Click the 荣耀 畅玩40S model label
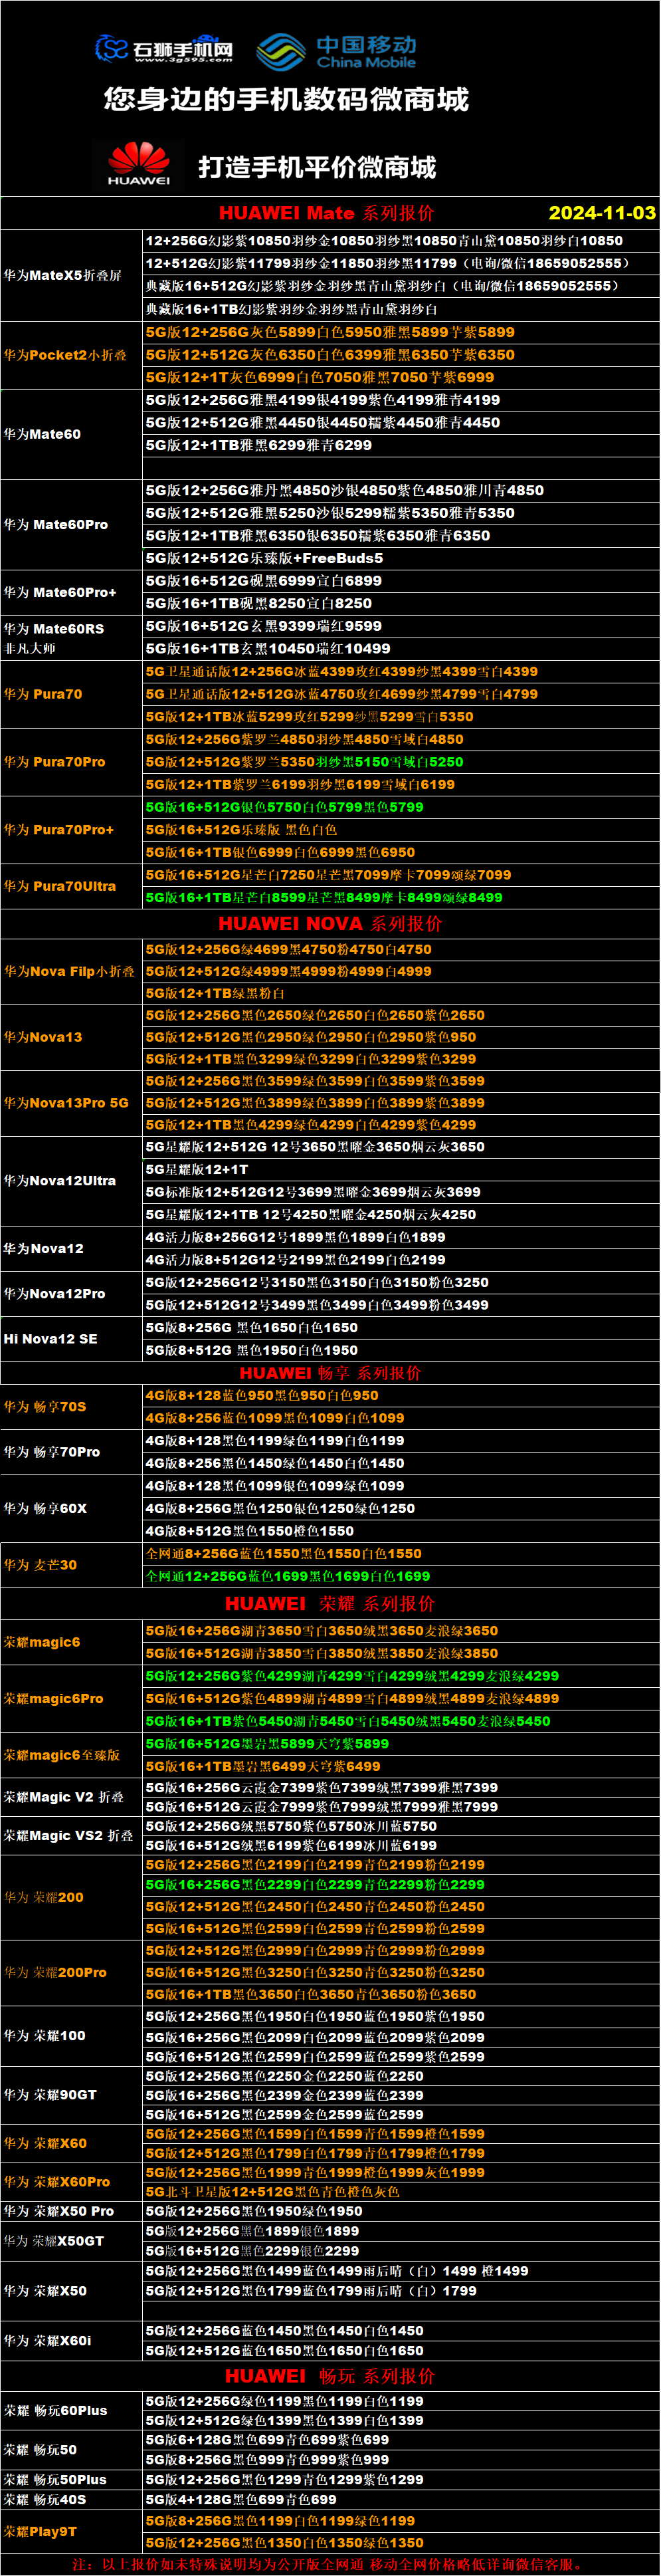 pyautogui.click(x=45, y=2500)
